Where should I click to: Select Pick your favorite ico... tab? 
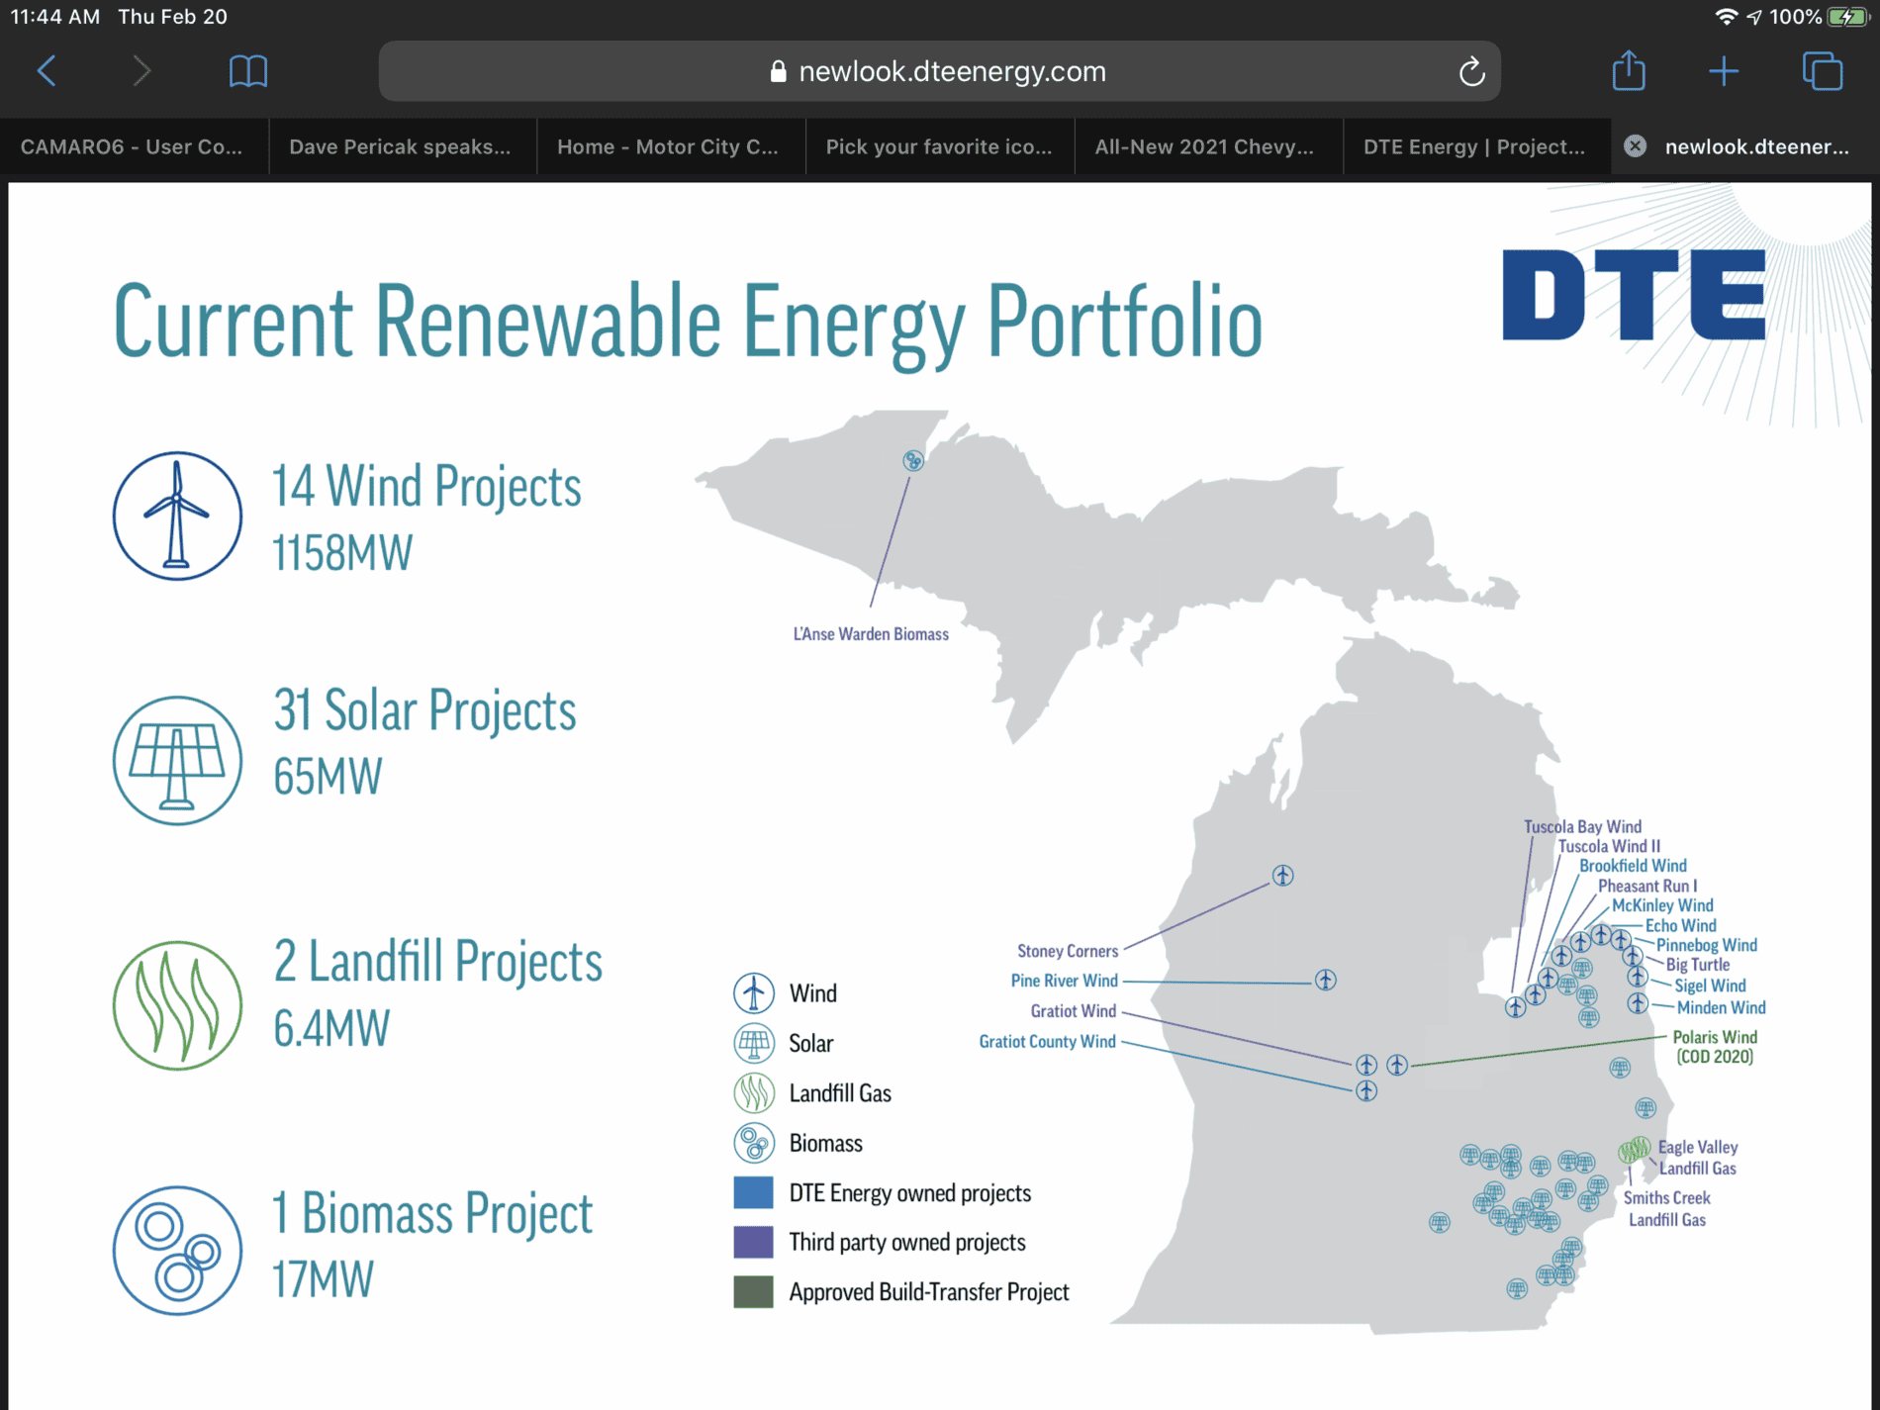pyautogui.click(x=939, y=146)
